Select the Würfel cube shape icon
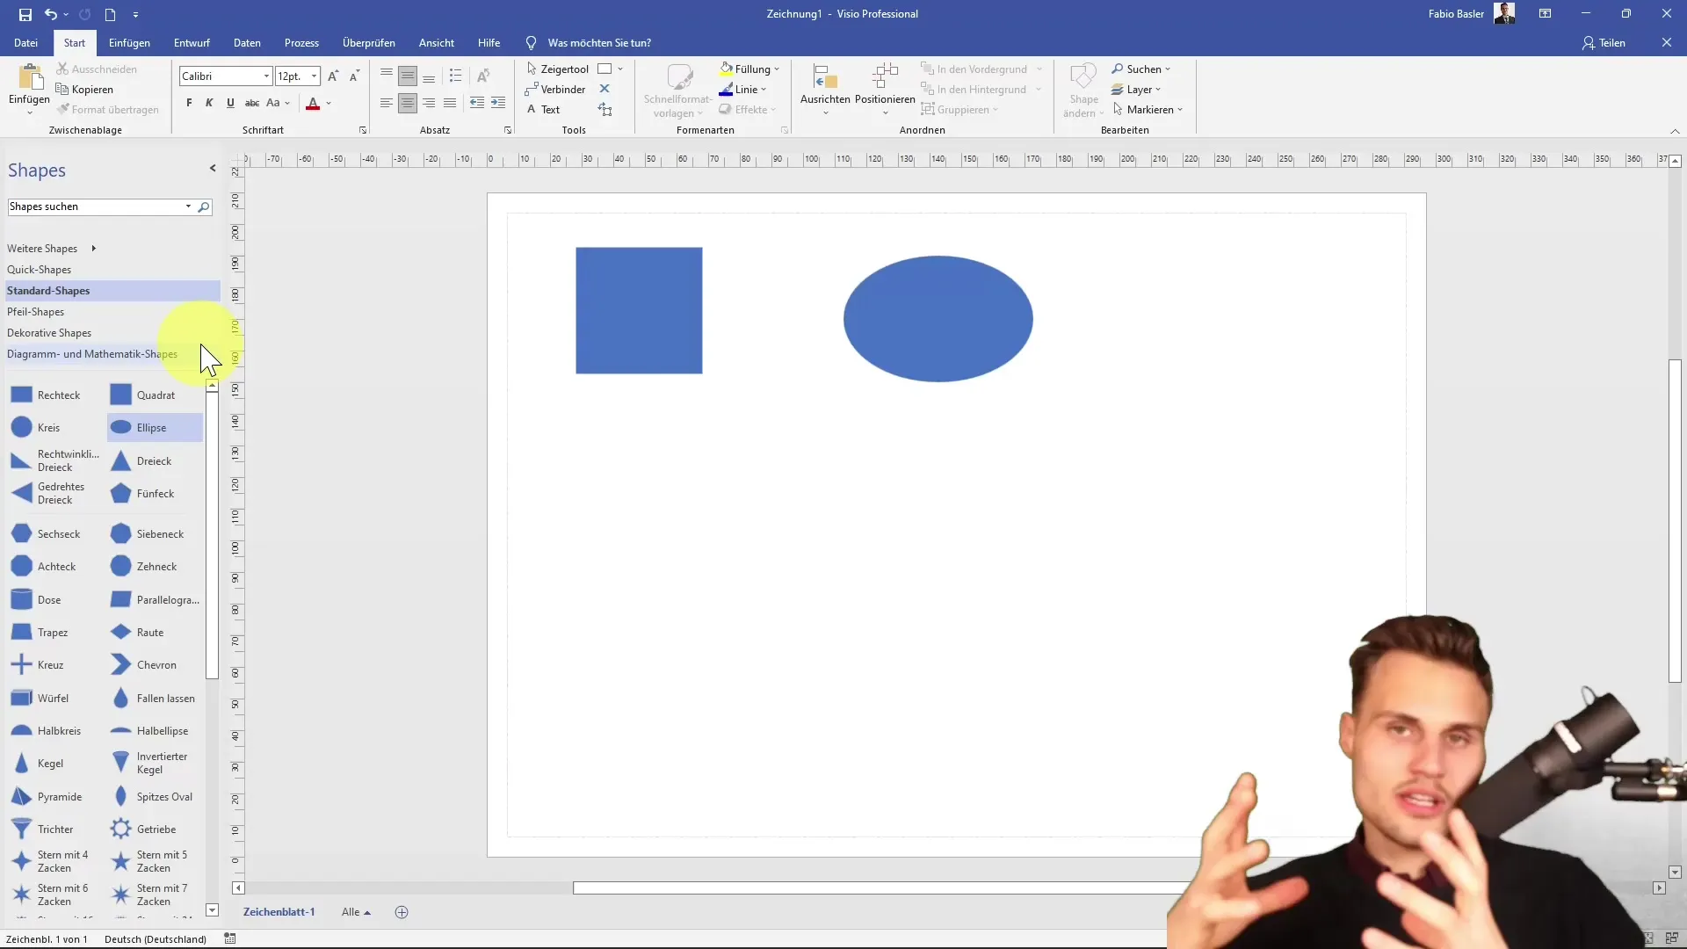1687x949 pixels. (22, 698)
